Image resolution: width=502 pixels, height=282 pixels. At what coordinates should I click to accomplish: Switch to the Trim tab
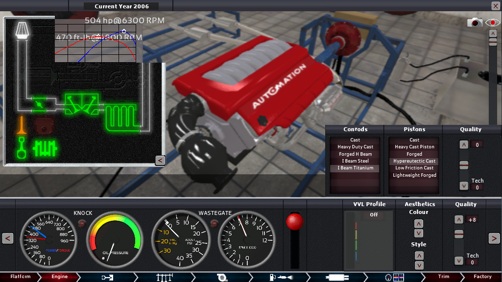coord(444,277)
